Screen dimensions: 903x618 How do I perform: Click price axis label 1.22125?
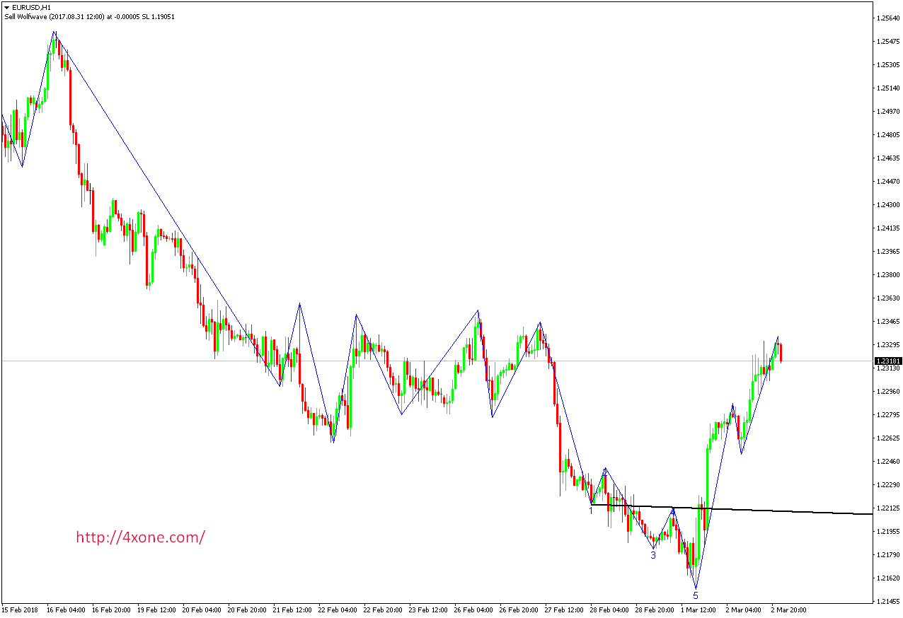tap(888, 508)
